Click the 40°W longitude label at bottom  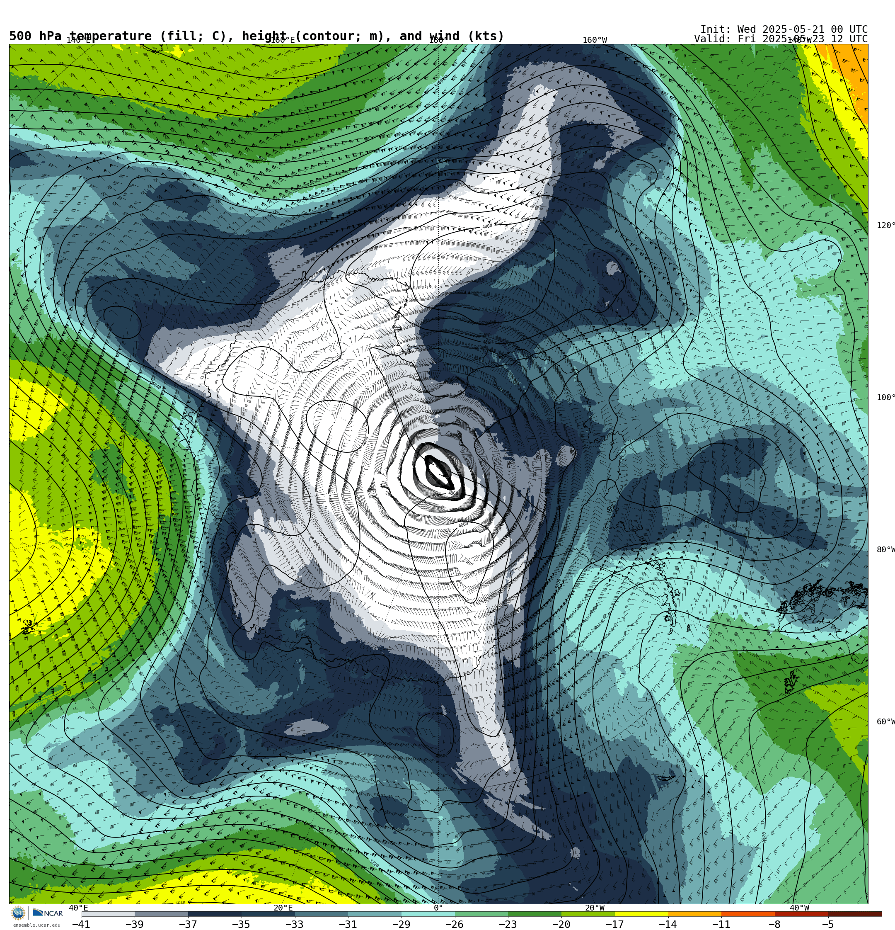[x=800, y=908]
